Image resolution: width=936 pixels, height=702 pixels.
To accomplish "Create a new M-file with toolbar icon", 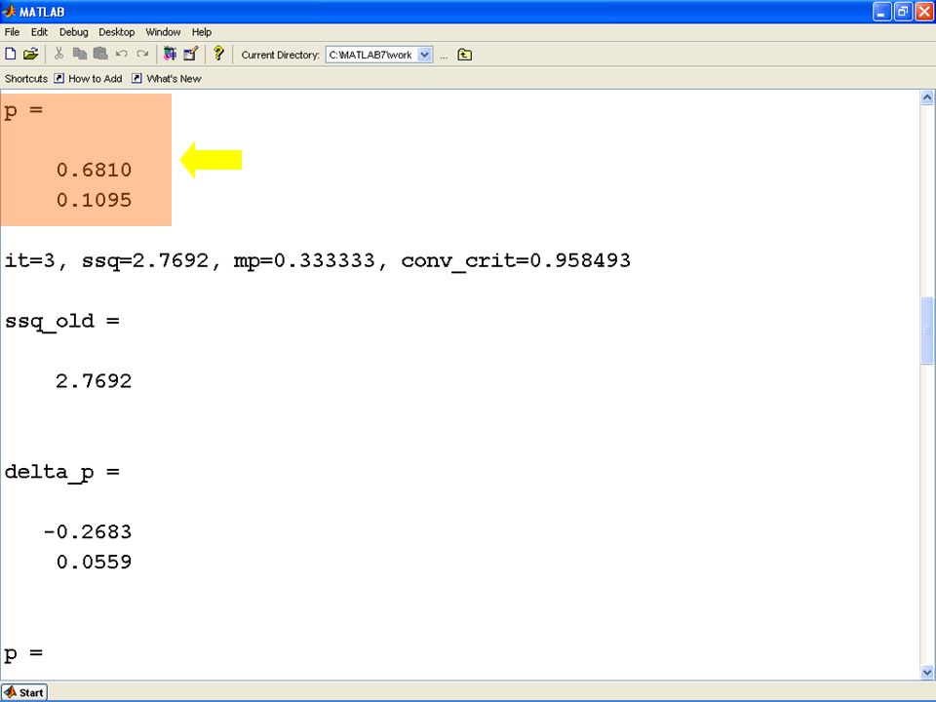I will point(10,54).
